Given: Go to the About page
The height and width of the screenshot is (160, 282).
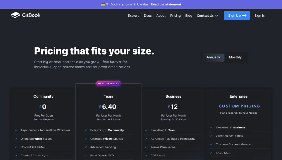Looking at the screenshot, I should click(x=161, y=16).
